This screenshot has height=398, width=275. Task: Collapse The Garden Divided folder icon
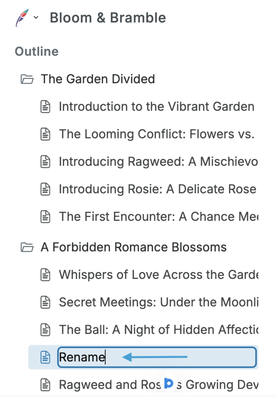(27, 79)
